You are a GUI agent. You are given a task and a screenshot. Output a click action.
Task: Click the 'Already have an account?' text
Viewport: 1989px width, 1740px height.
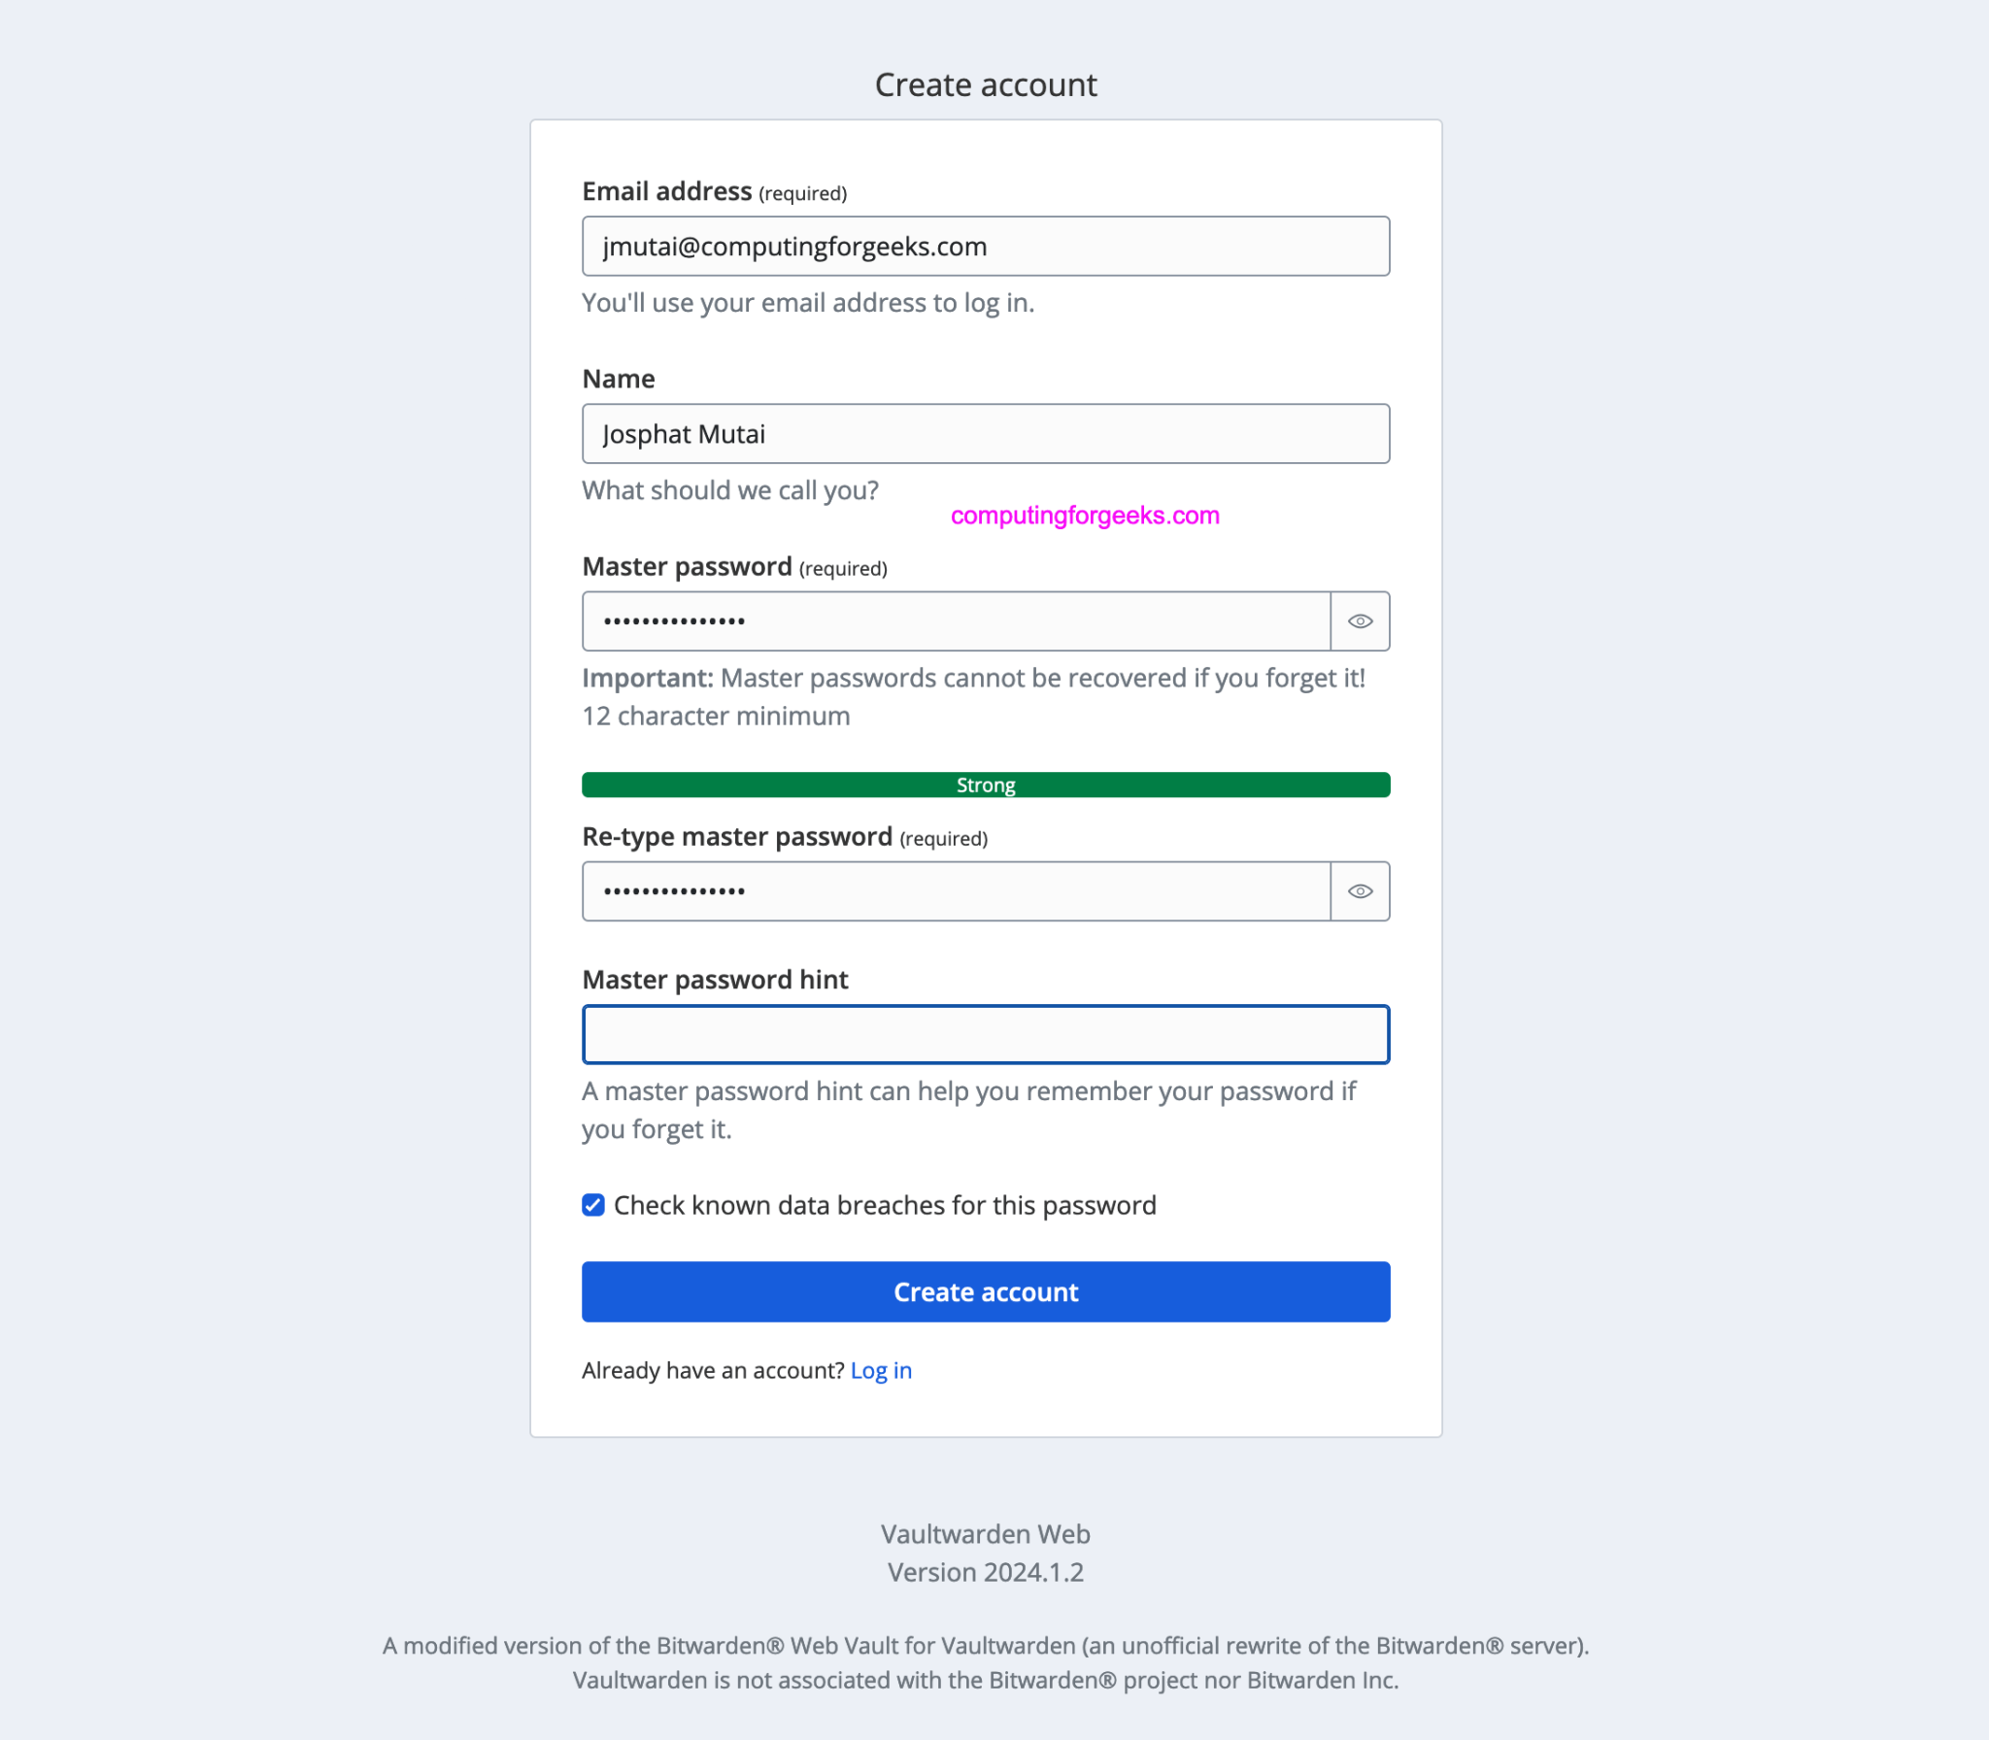click(x=712, y=1370)
